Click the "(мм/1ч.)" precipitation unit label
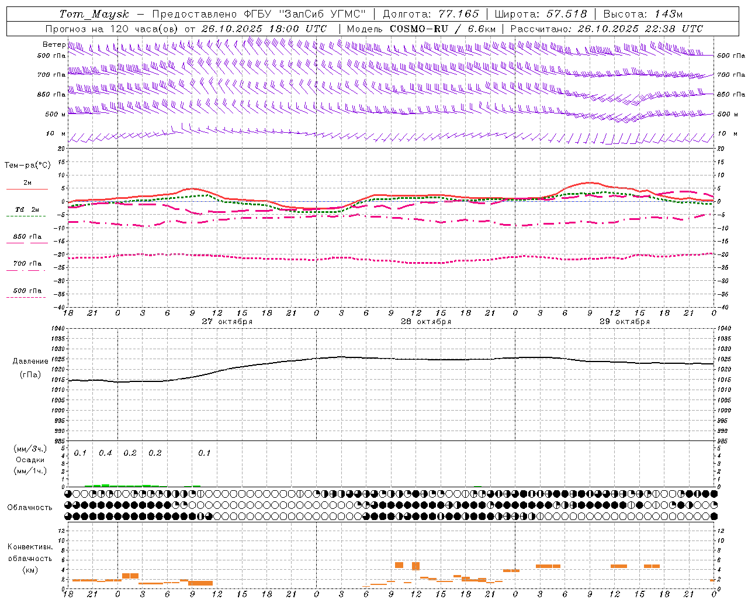This screenshot has height=599, width=748. pyautogui.click(x=30, y=471)
